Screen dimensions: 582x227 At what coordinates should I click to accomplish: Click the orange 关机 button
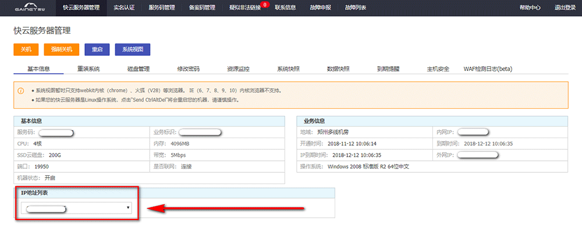tap(26, 49)
